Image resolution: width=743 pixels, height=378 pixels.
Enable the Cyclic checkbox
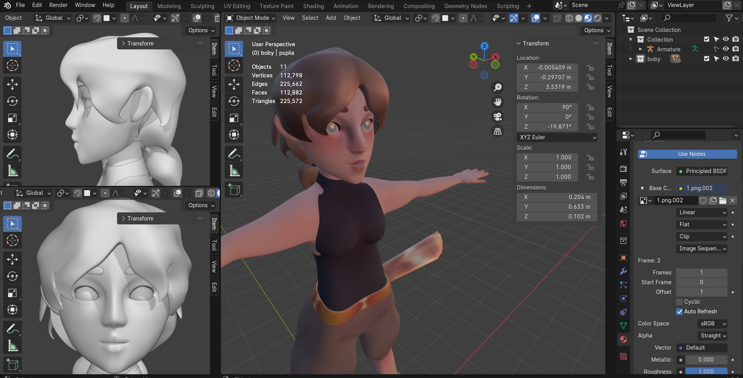click(680, 302)
